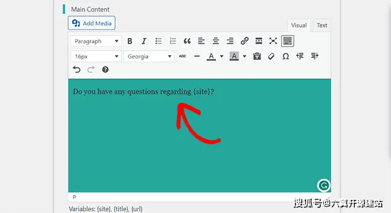Toggle strikethrough formatting
This screenshot has height=213, width=391.
click(x=182, y=56)
